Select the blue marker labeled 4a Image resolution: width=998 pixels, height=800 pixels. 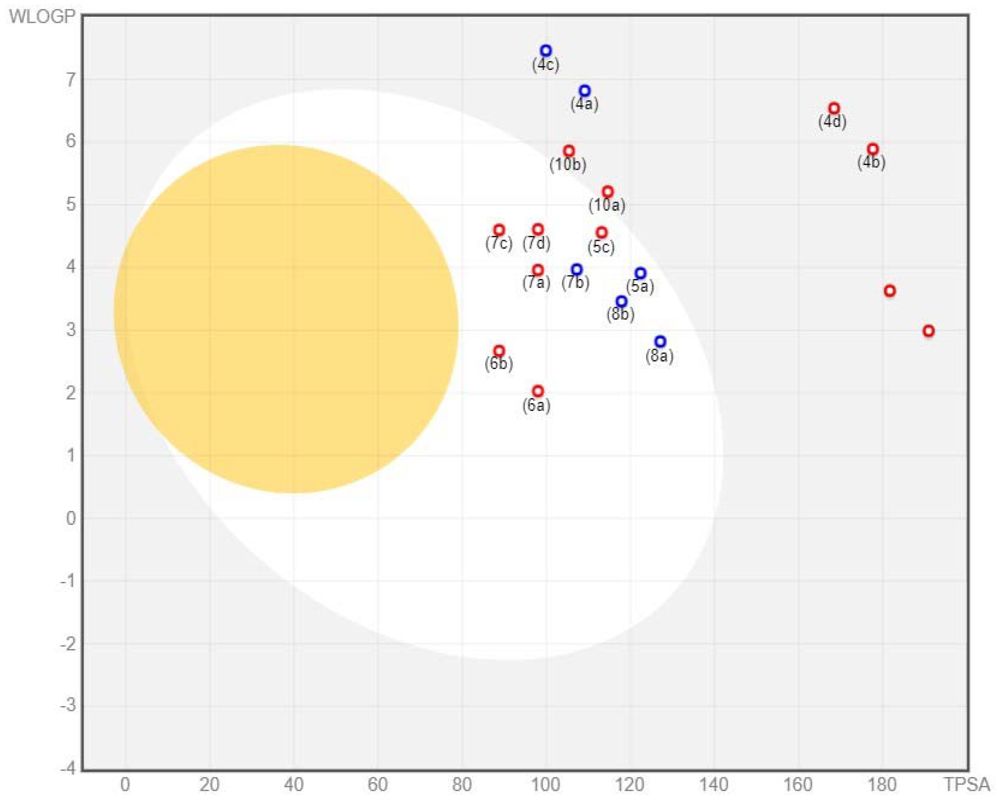[585, 91]
